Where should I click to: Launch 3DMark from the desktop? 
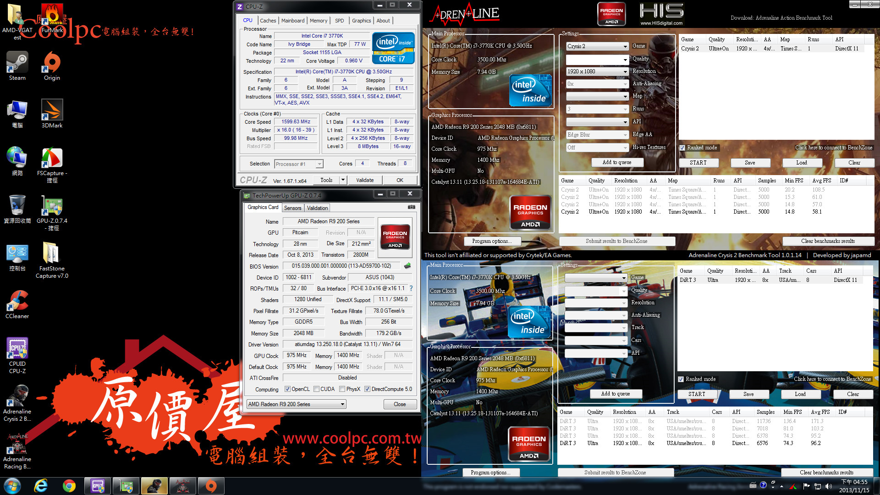tap(52, 114)
